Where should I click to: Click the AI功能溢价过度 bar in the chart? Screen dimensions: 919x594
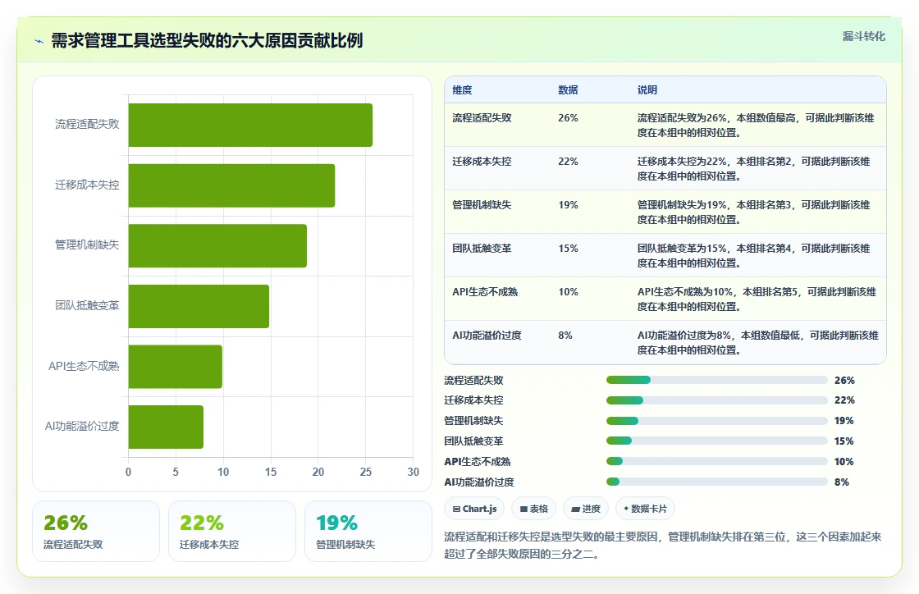[x=166, y=427]
